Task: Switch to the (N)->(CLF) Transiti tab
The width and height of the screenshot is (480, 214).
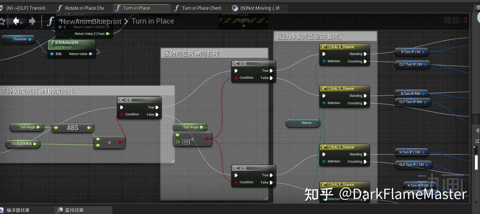Action: click(26, 8)
